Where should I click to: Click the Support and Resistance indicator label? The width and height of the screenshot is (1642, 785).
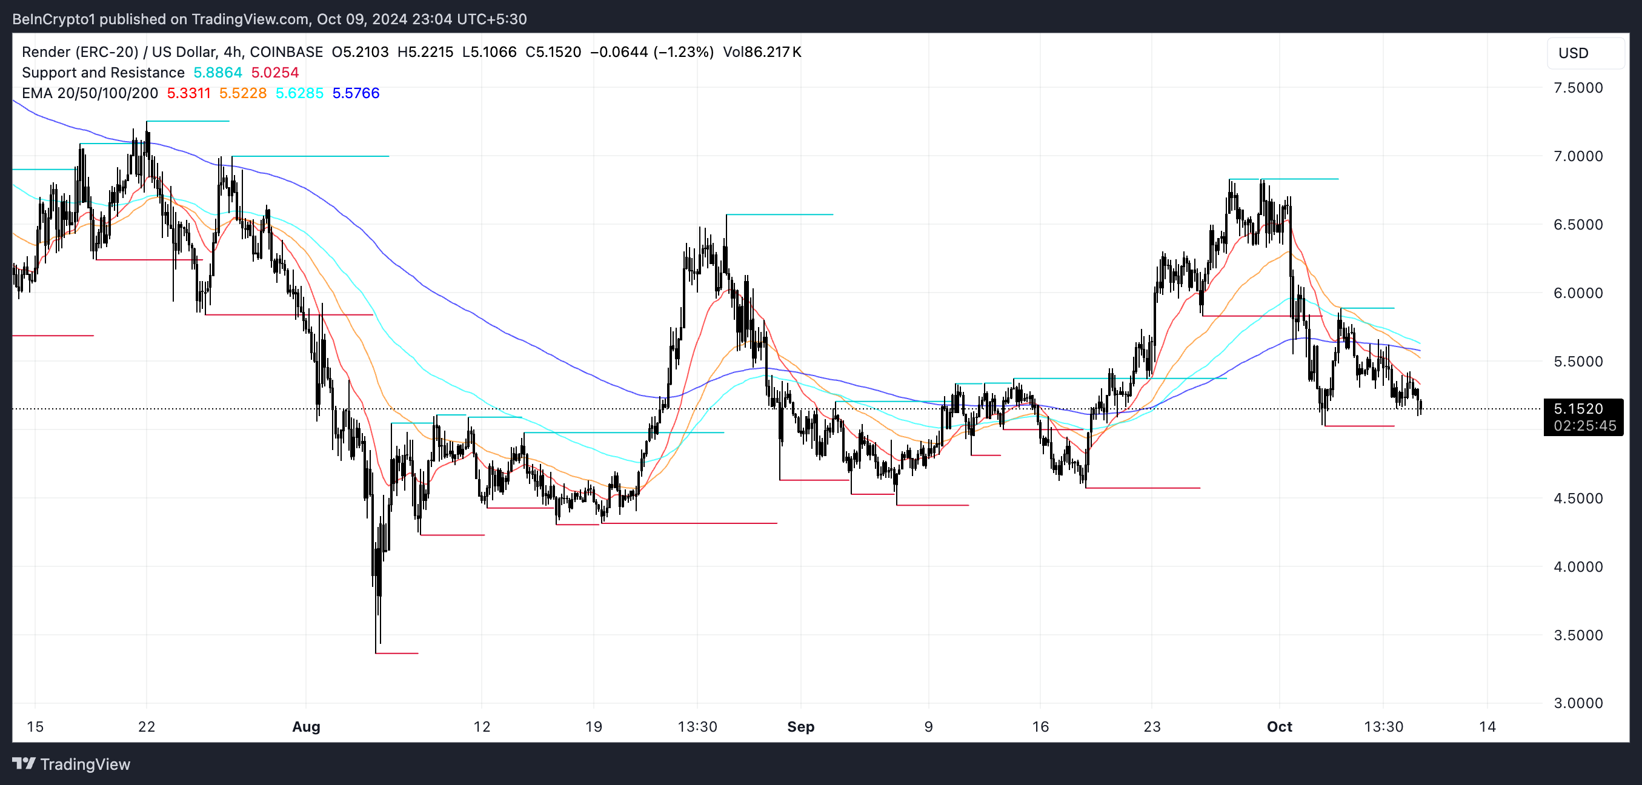102,73
